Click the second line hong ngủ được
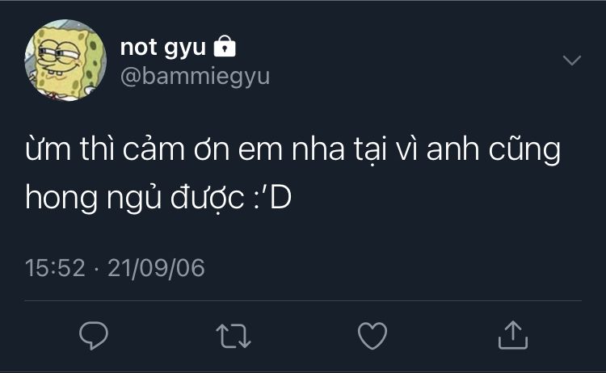The image size is (606, 373). (x=134, y=199)
